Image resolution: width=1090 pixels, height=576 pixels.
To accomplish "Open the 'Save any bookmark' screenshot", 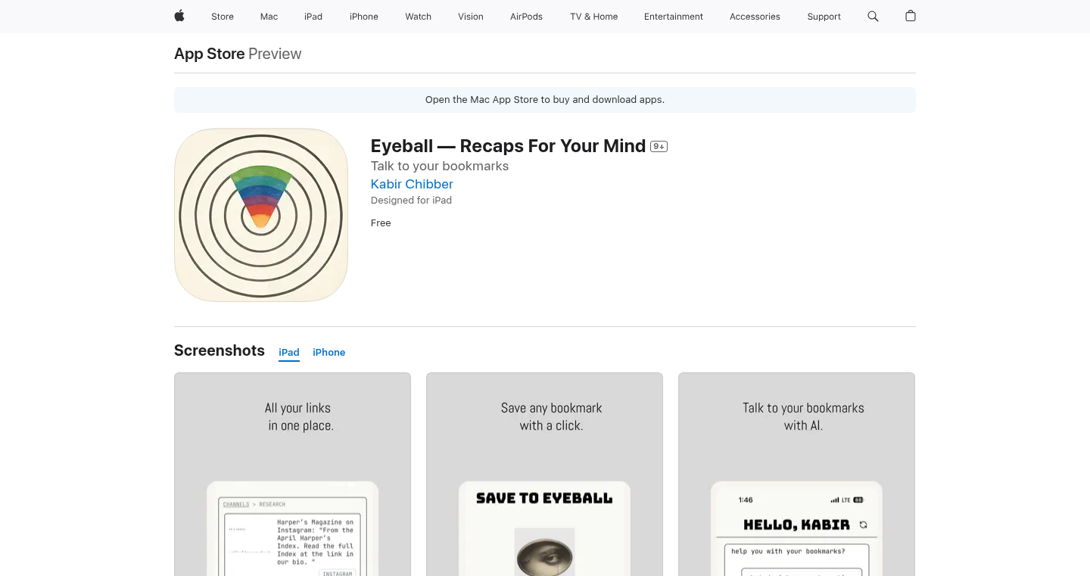I will (x=544, y=474).
